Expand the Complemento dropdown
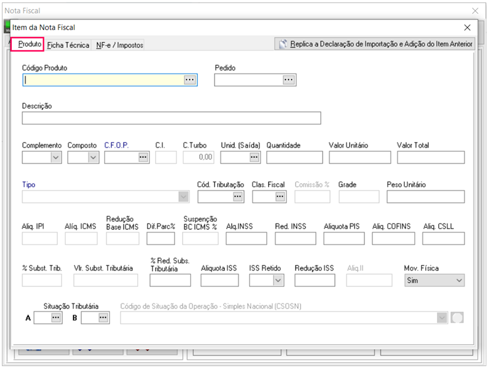Viewport: 489px width, 368px height. (56, 158)
